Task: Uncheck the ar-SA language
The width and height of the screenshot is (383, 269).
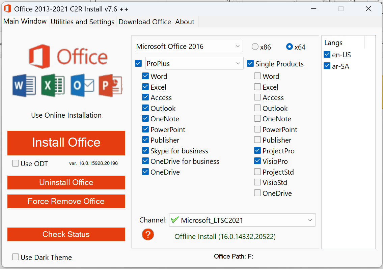Action: click(327, 66)
